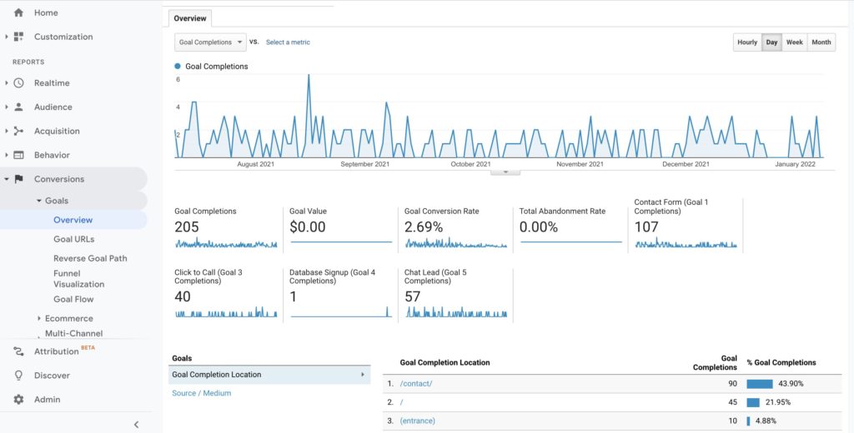Expand the Customization section arrow
Screen dimensions: 854x433
[x=7, y=37]
